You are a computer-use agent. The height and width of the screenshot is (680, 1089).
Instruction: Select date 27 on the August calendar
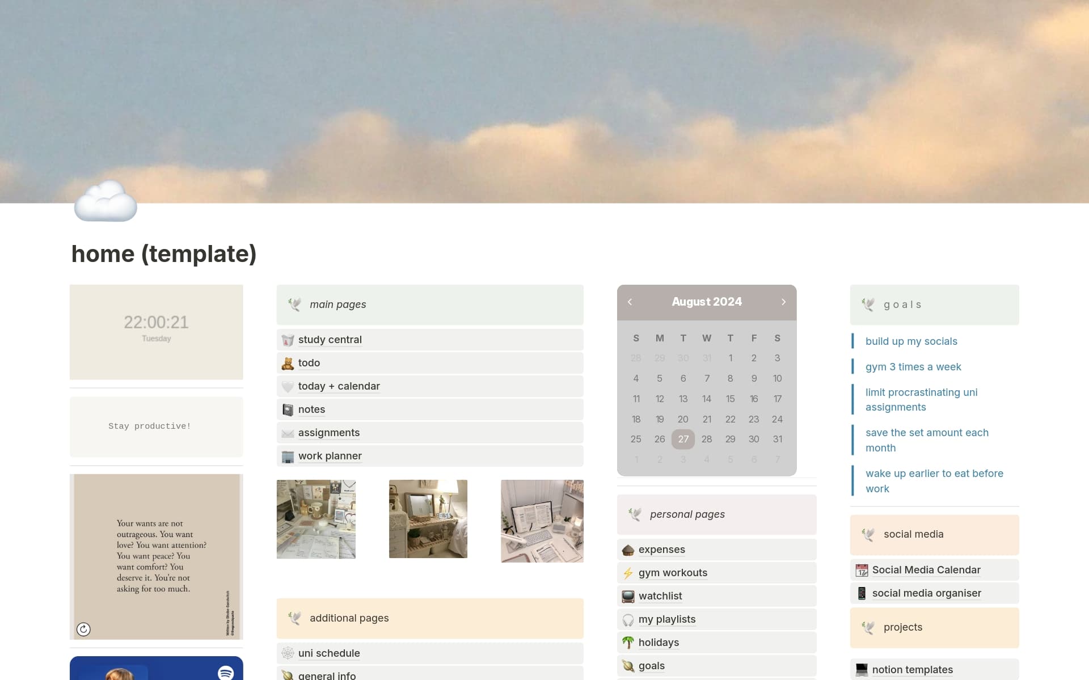point(683,439)
